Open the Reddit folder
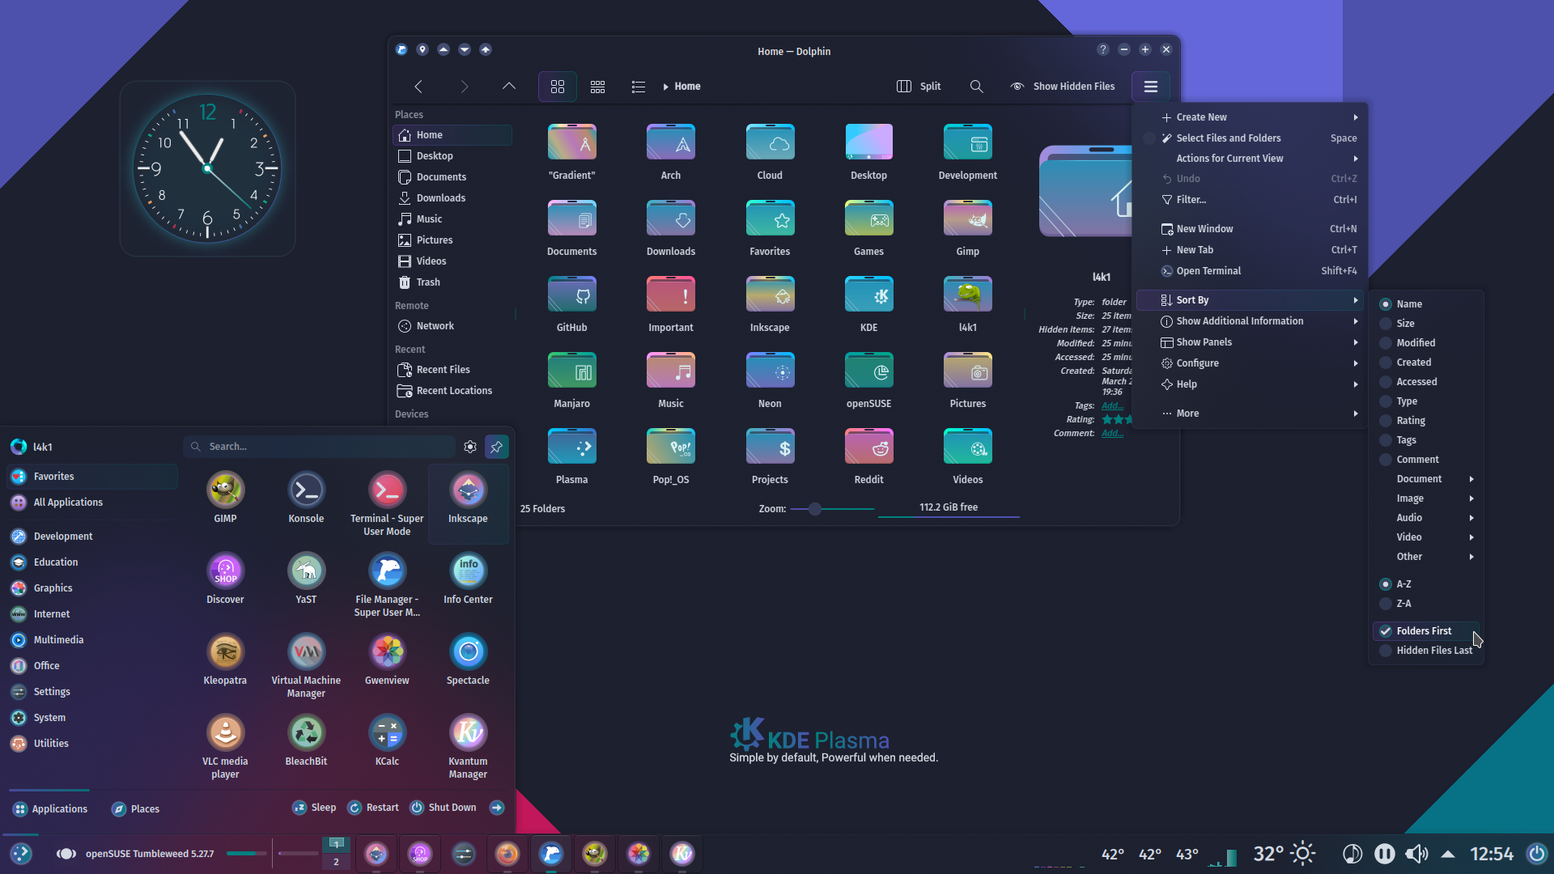 pyautogui.click(x=868, y=456)
